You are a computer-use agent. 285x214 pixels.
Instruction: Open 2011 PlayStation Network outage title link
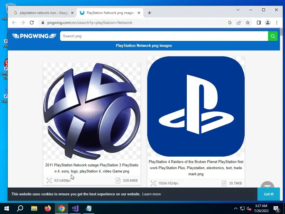(92, 168)
